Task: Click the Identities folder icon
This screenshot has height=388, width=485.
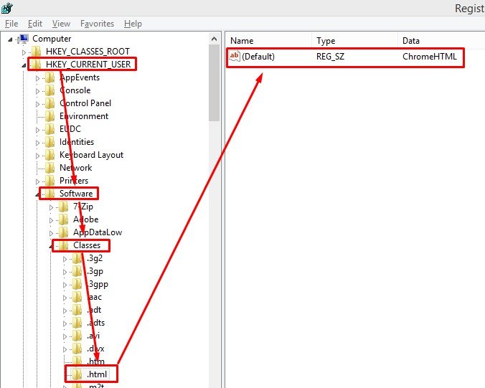Action: 50,142
